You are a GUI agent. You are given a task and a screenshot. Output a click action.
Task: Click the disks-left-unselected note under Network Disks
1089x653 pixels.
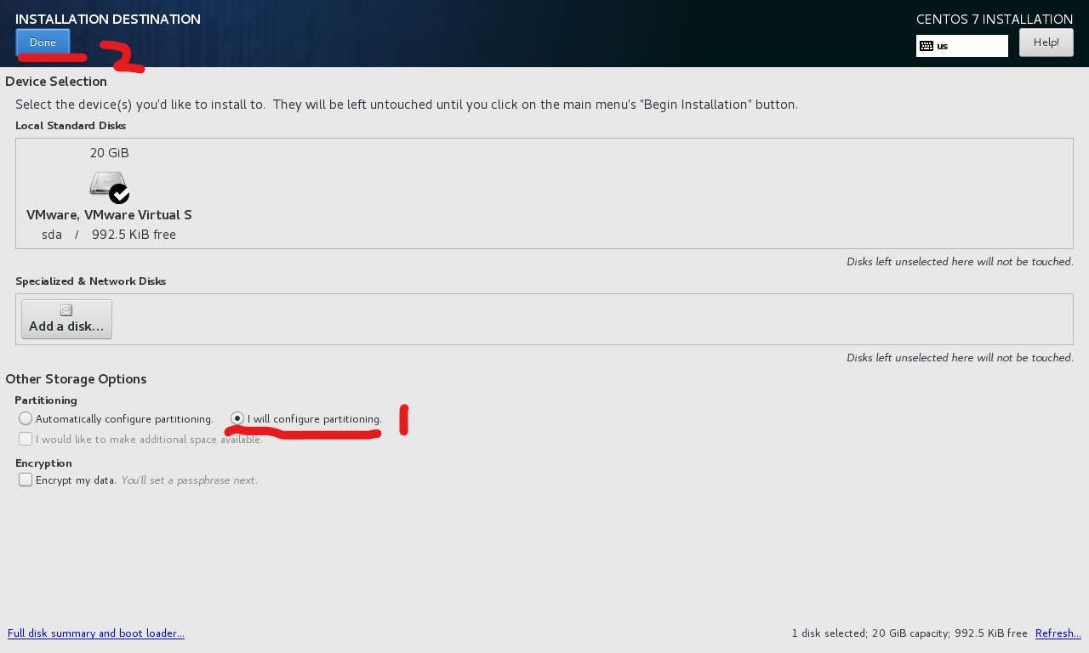click(x=960, y=358)
